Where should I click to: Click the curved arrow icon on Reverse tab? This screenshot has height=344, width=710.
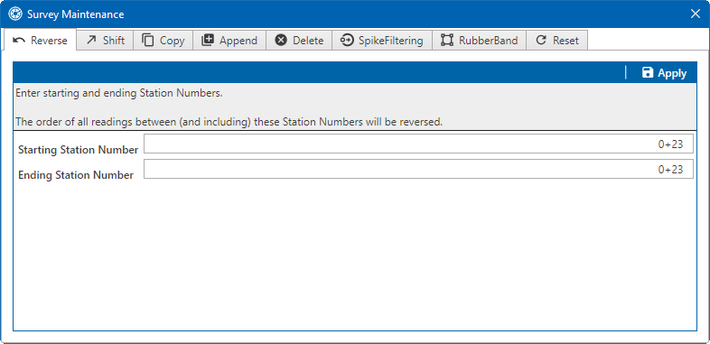pos(19,41)
